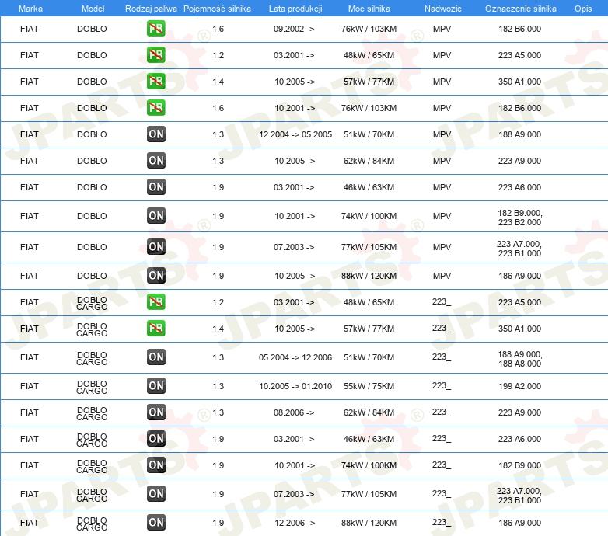This screenshot has height=536, width=608.
Task: Click 07.2003 -> in DOBLO CARGO row
Action: (x=294, y=494)
